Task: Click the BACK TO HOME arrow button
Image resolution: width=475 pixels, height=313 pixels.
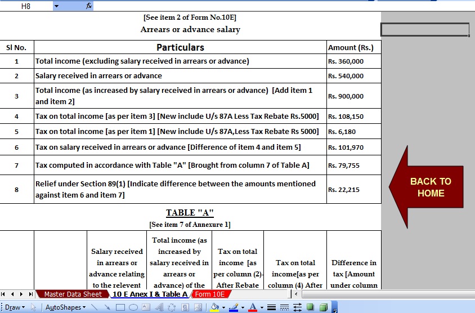Action: click(427, 187)
